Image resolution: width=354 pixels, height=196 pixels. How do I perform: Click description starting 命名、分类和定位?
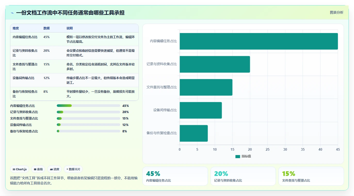[101, 67]
